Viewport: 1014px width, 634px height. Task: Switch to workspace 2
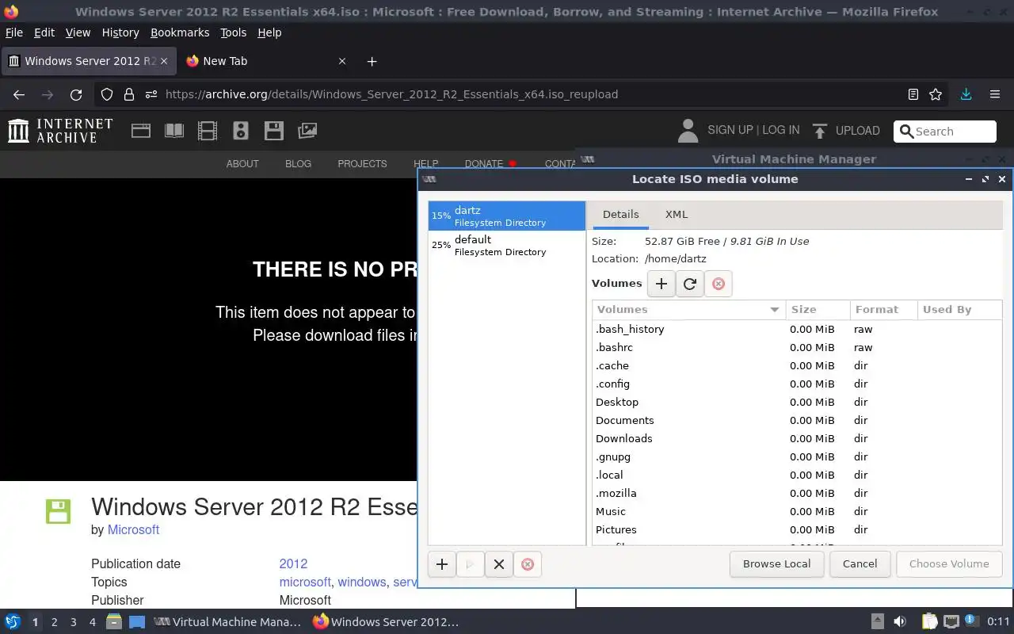point(54,622)
